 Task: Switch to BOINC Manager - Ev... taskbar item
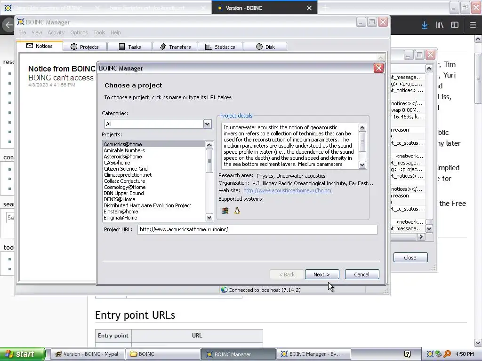313,354
